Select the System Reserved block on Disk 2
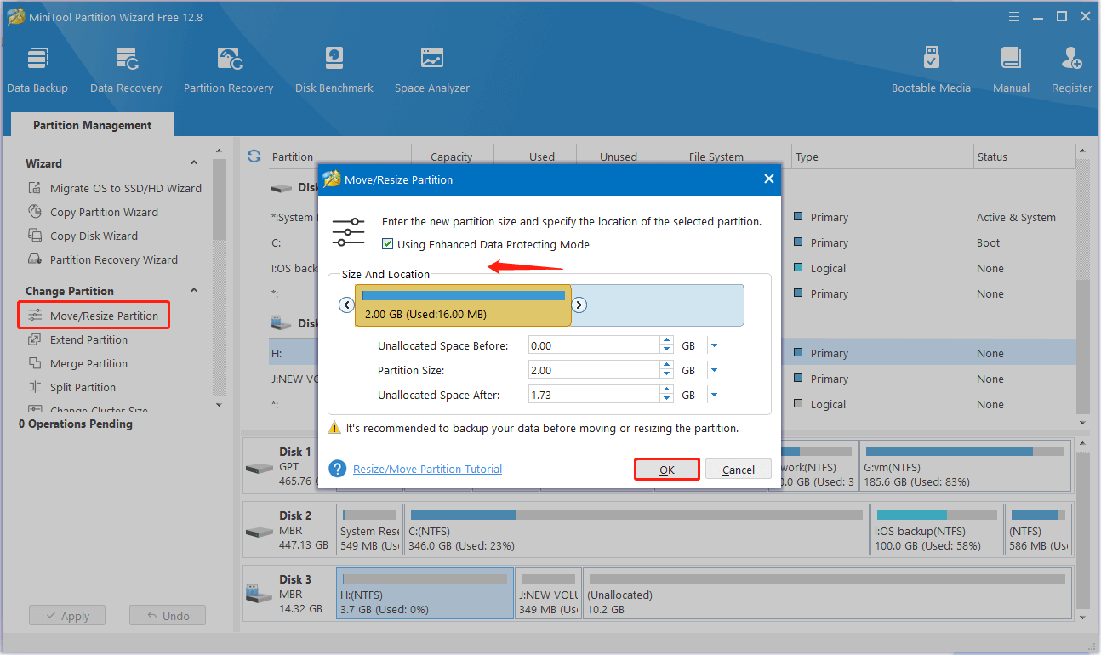 click(369, 531)
